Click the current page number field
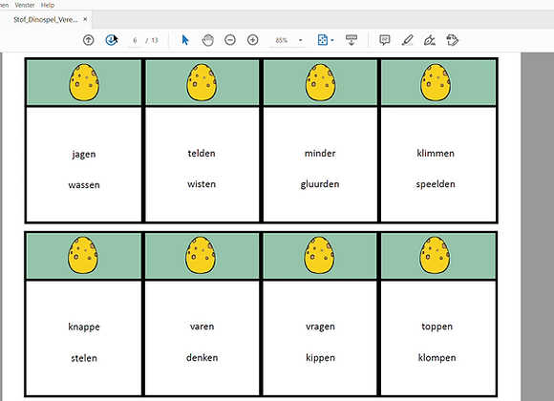The width and height of the screenshot is (554, 401). 135,40
